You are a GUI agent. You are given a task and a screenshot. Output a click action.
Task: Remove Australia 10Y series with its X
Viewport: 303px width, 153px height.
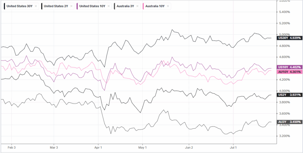click(168, 6)
